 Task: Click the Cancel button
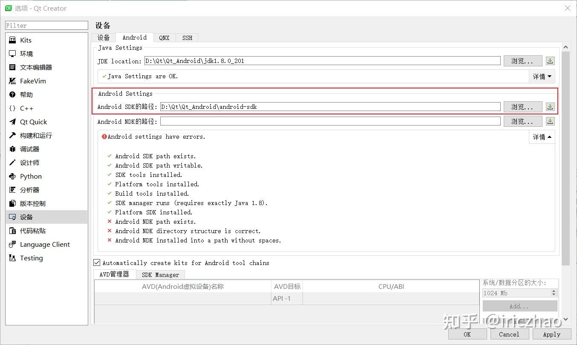(509, 334)
